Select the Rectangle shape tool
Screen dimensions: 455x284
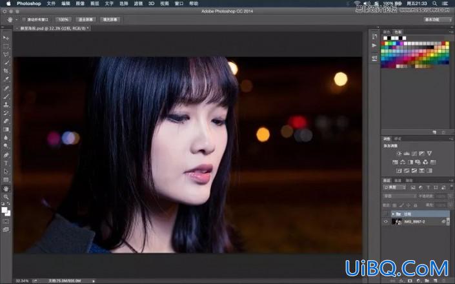point(6,180)
